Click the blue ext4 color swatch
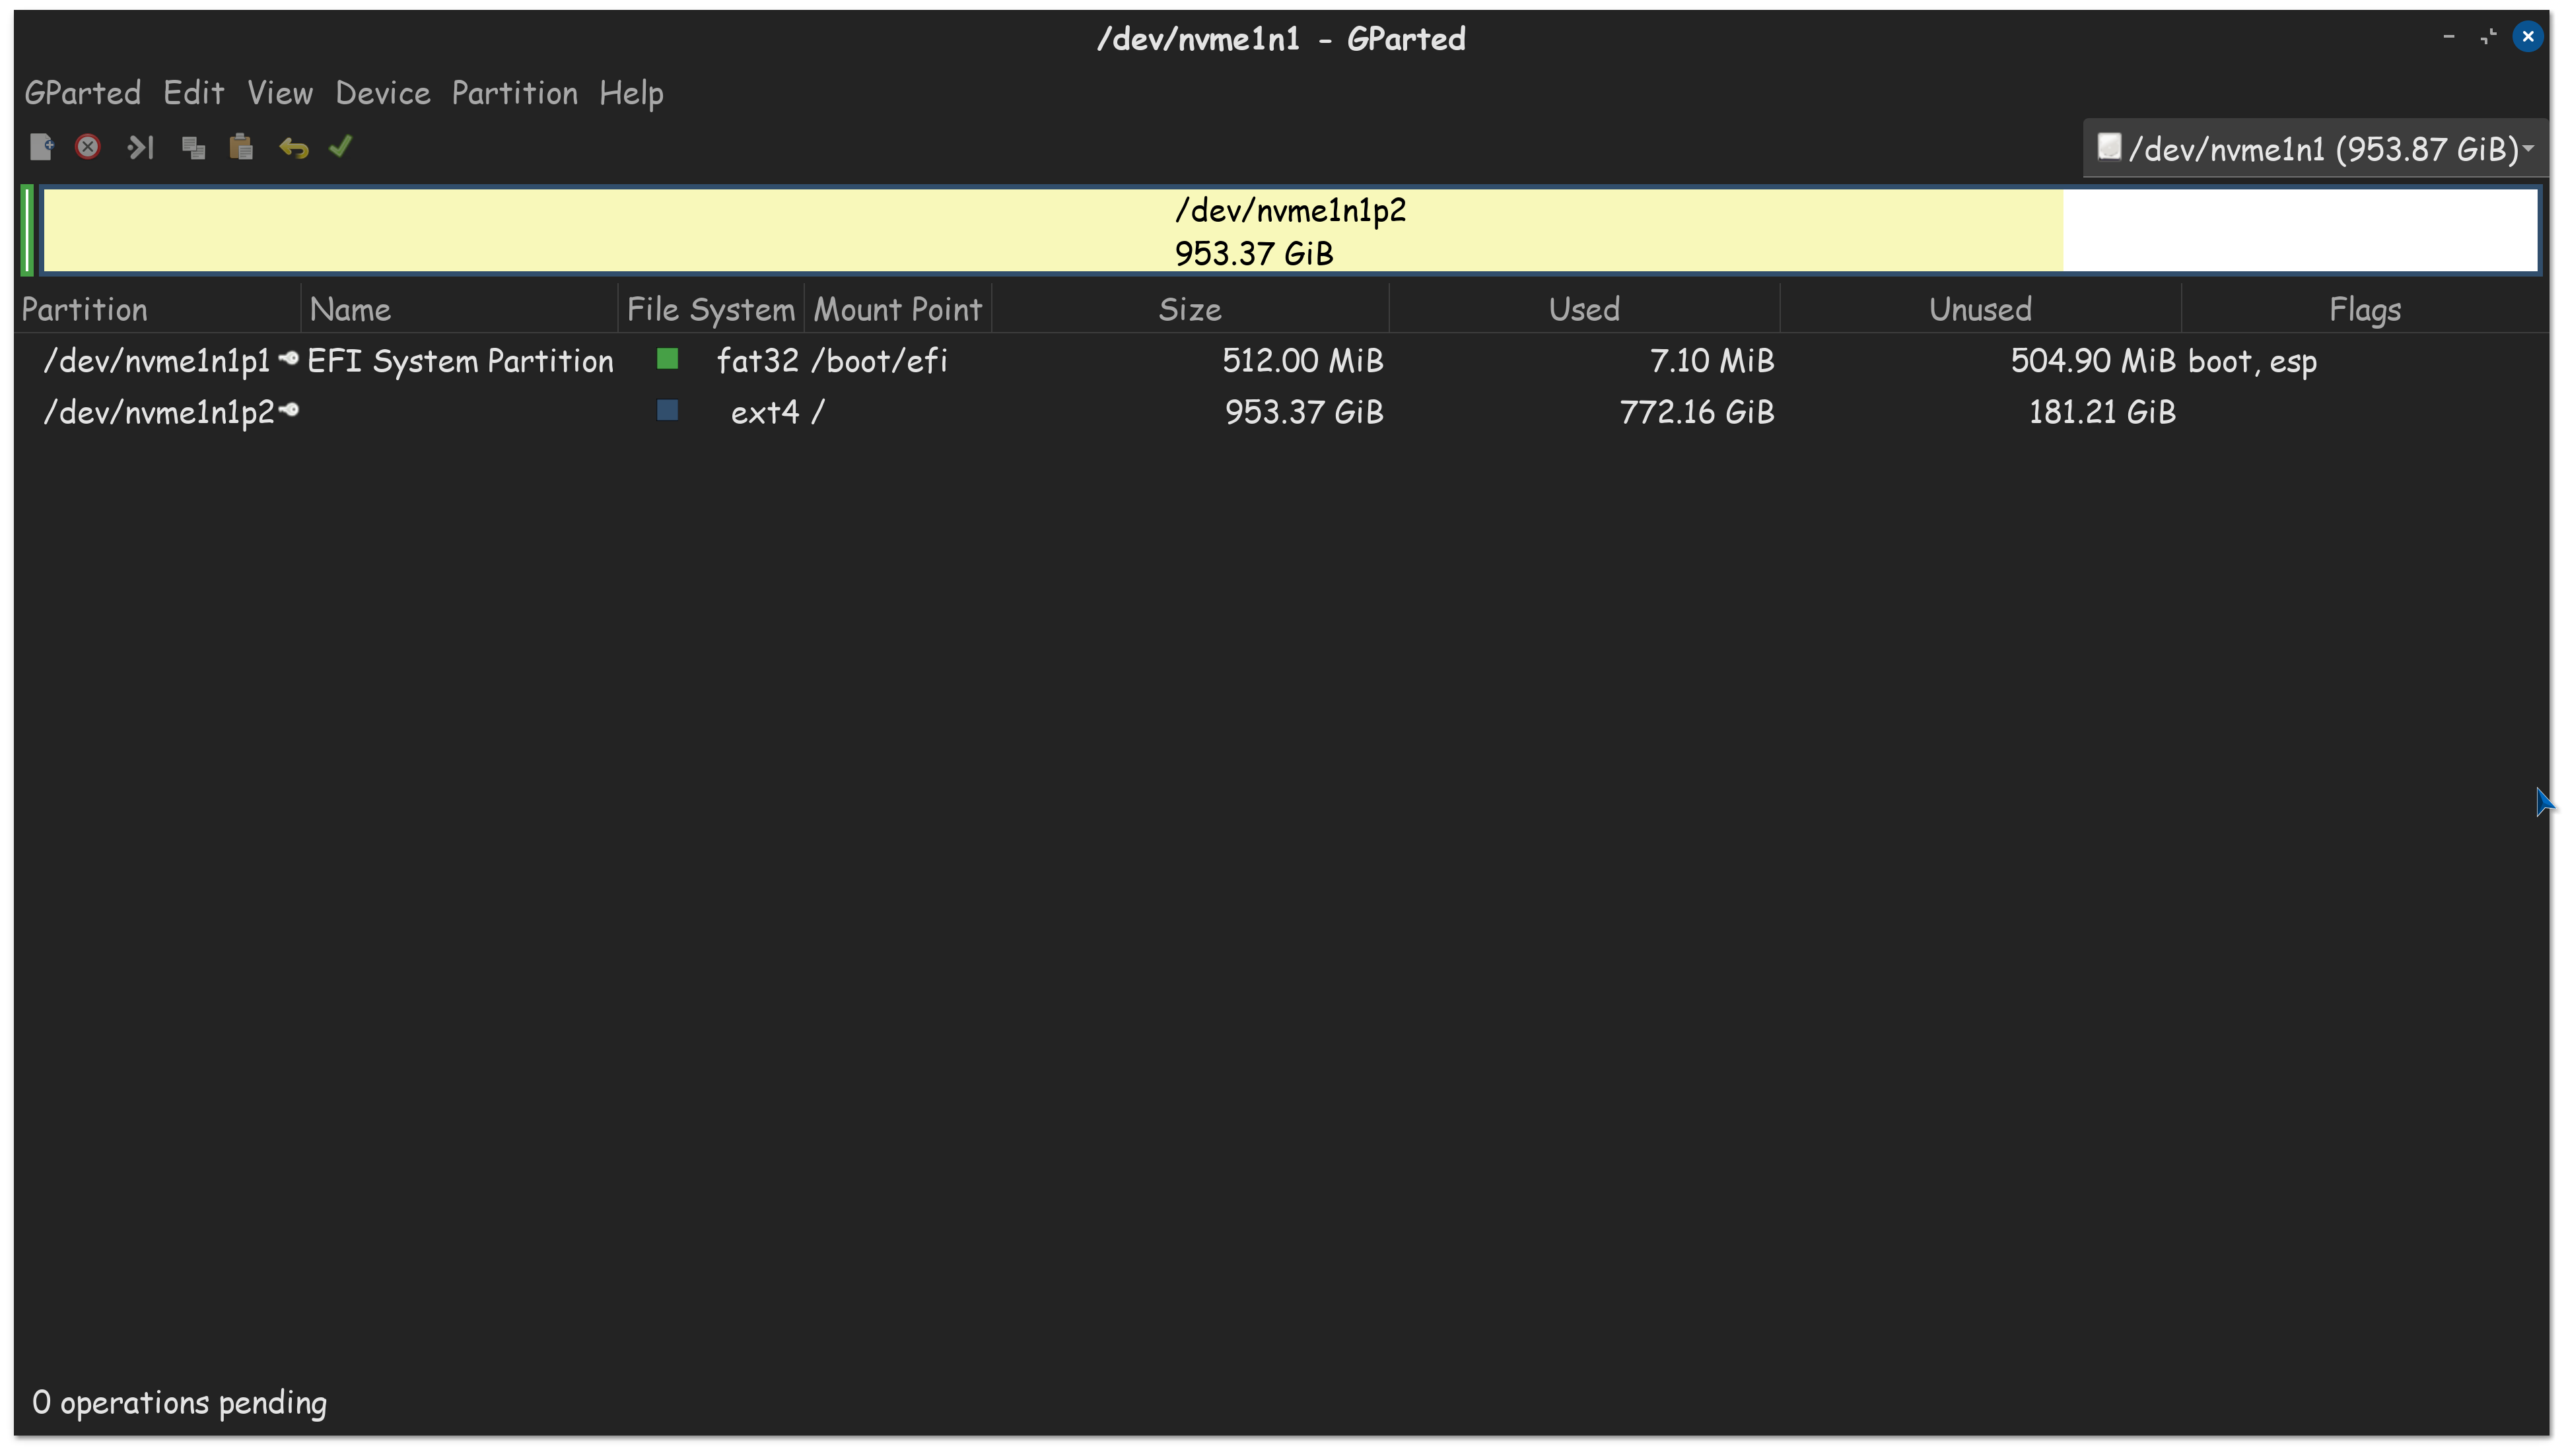 [x=668, y=410]
